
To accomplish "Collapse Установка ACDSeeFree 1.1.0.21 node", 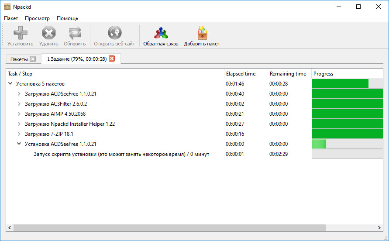I will click(19, 144).
